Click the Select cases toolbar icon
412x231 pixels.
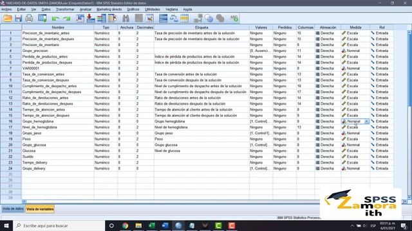[185, 19]
